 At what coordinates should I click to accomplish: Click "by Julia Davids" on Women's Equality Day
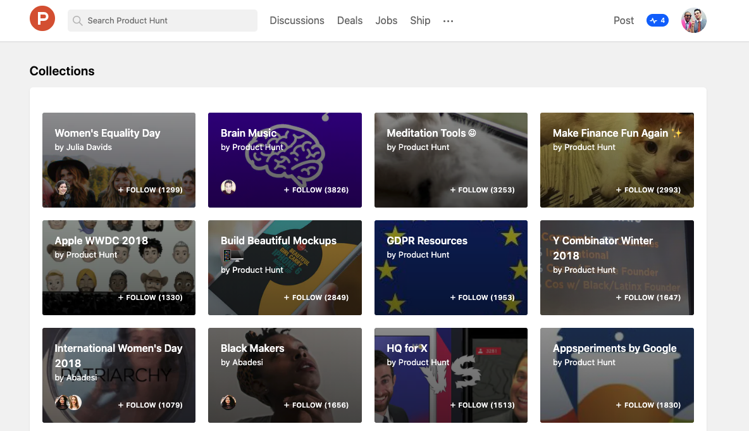[83, 147]
